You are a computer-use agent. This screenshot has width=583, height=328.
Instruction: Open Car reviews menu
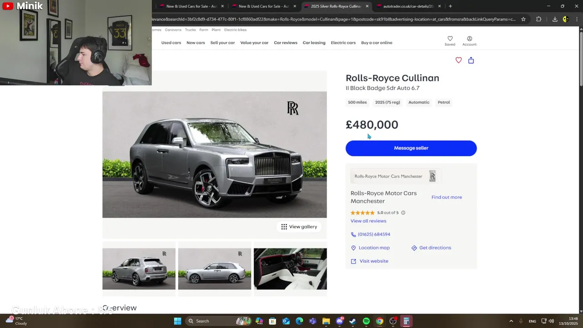coord(286,43)
